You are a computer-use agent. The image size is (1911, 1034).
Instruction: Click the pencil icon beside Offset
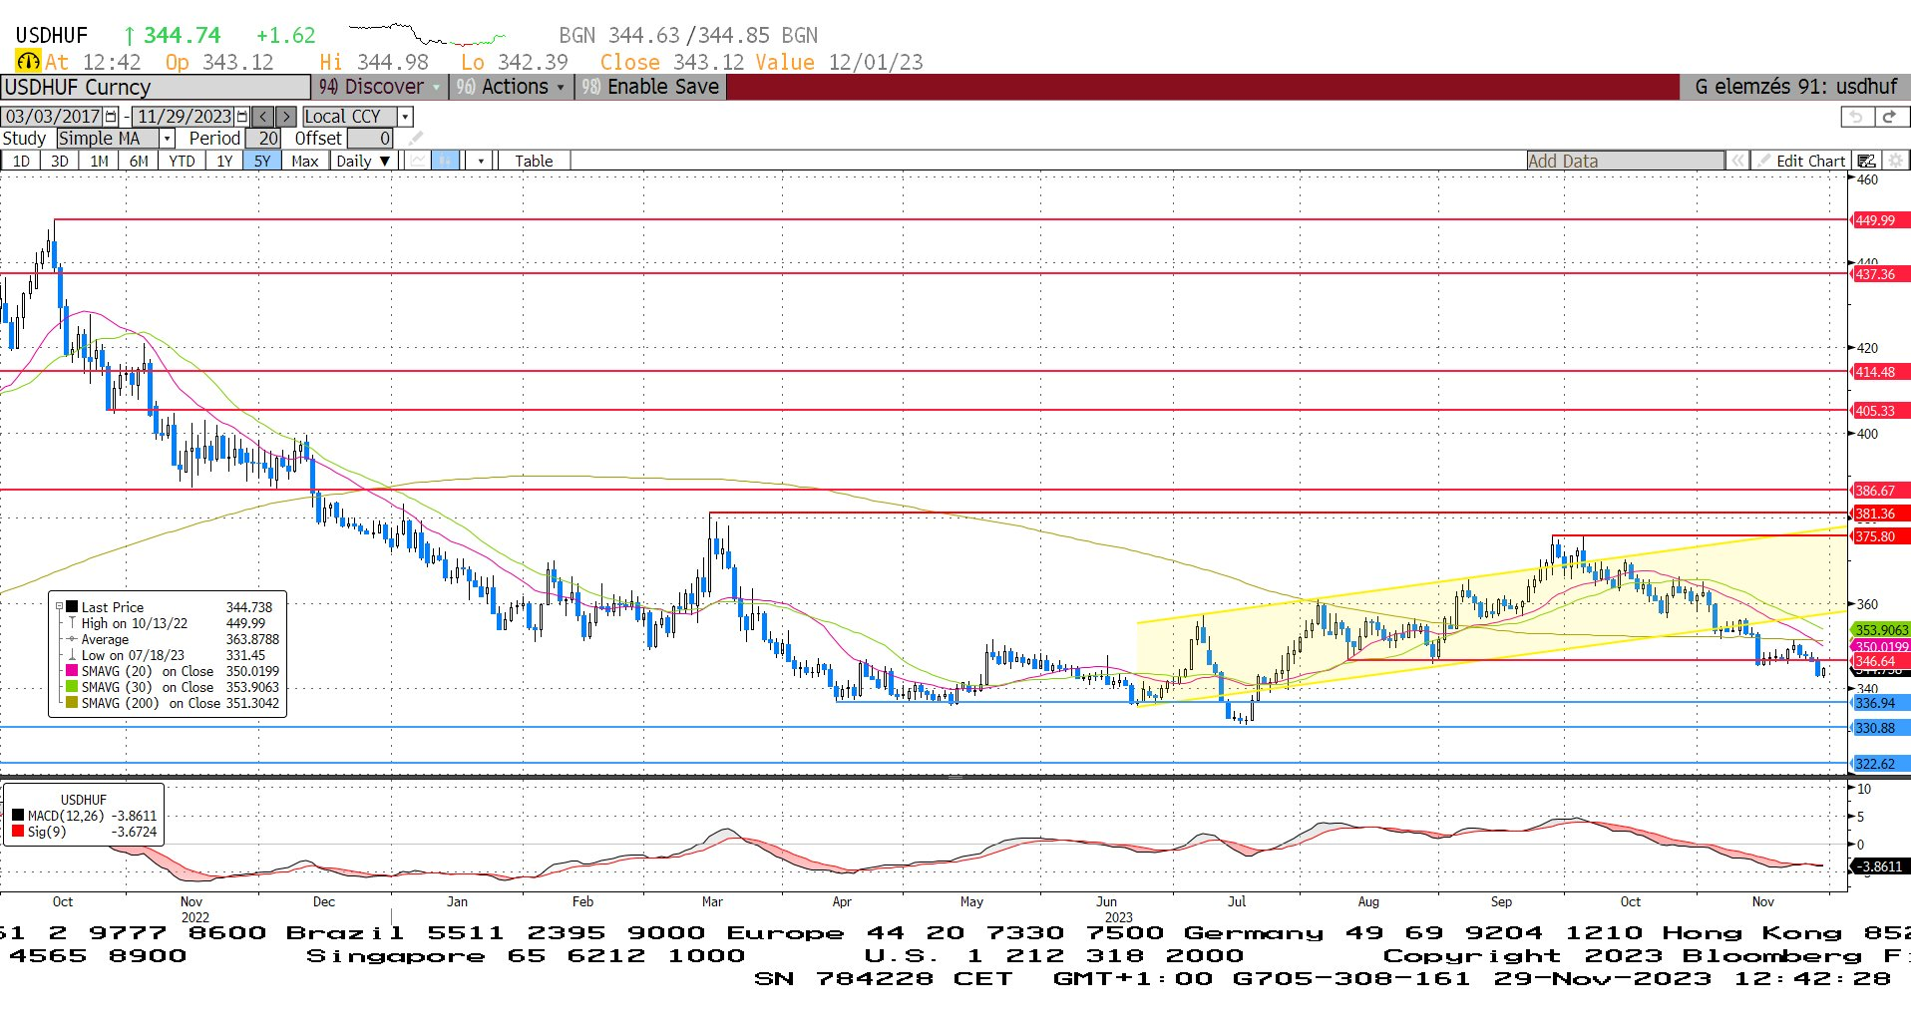click(416, 139)
